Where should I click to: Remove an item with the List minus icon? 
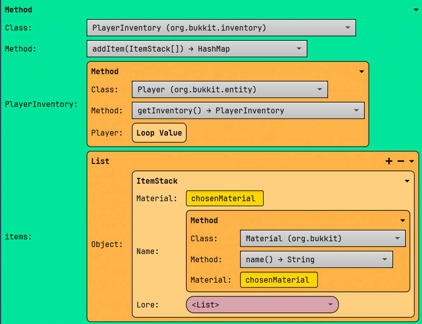[x=401, y=161]
